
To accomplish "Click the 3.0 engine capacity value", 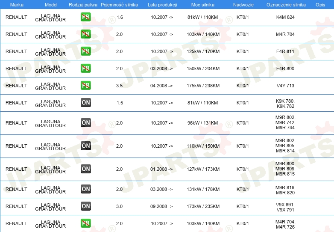I will 119,206.
